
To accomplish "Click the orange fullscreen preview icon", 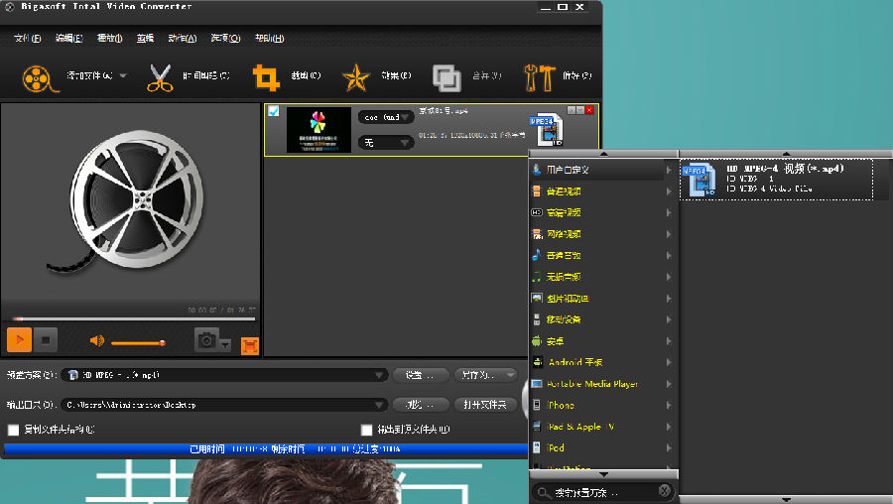I will [x=250, y=345].
